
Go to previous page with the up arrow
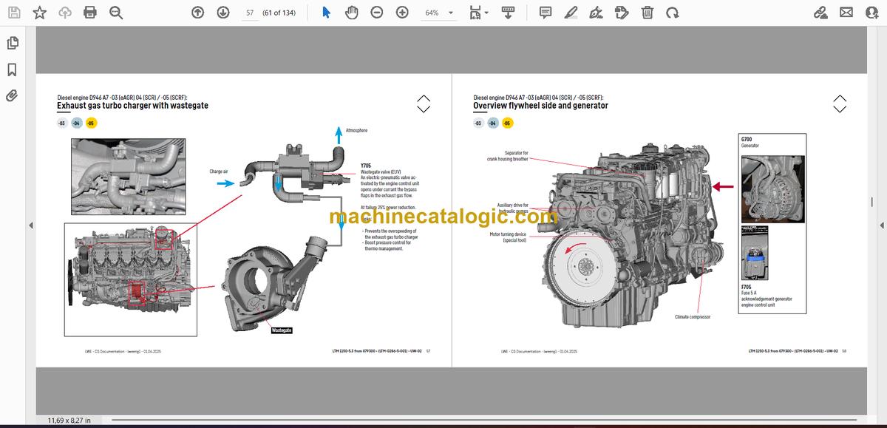click(197, 13)
